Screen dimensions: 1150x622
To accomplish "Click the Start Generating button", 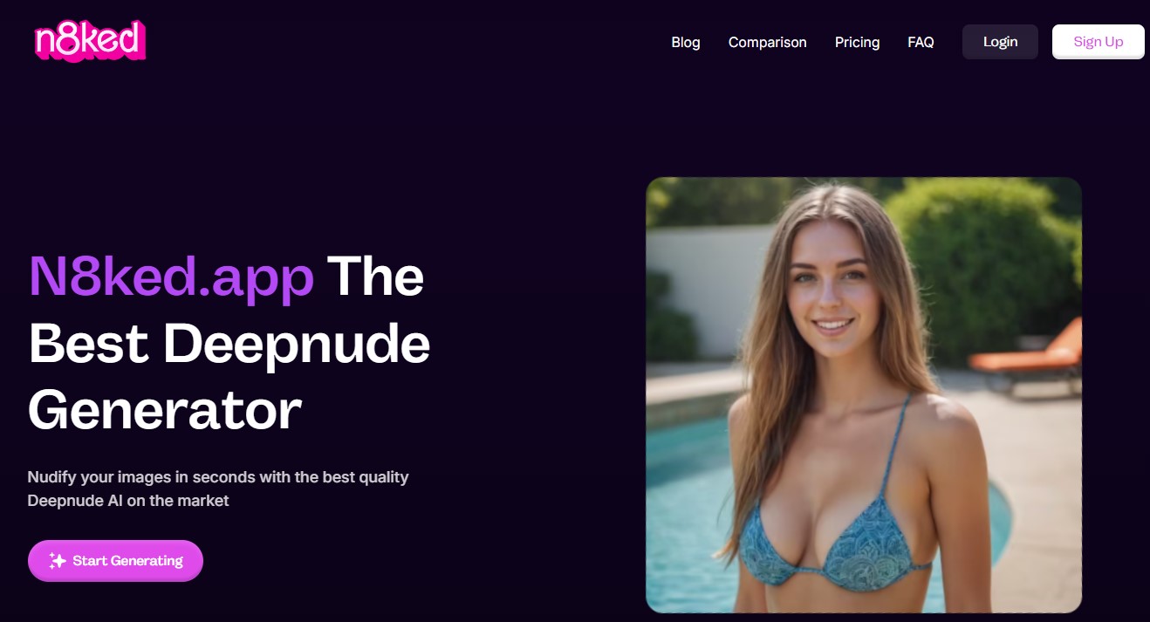I will [x=115, y=561].
